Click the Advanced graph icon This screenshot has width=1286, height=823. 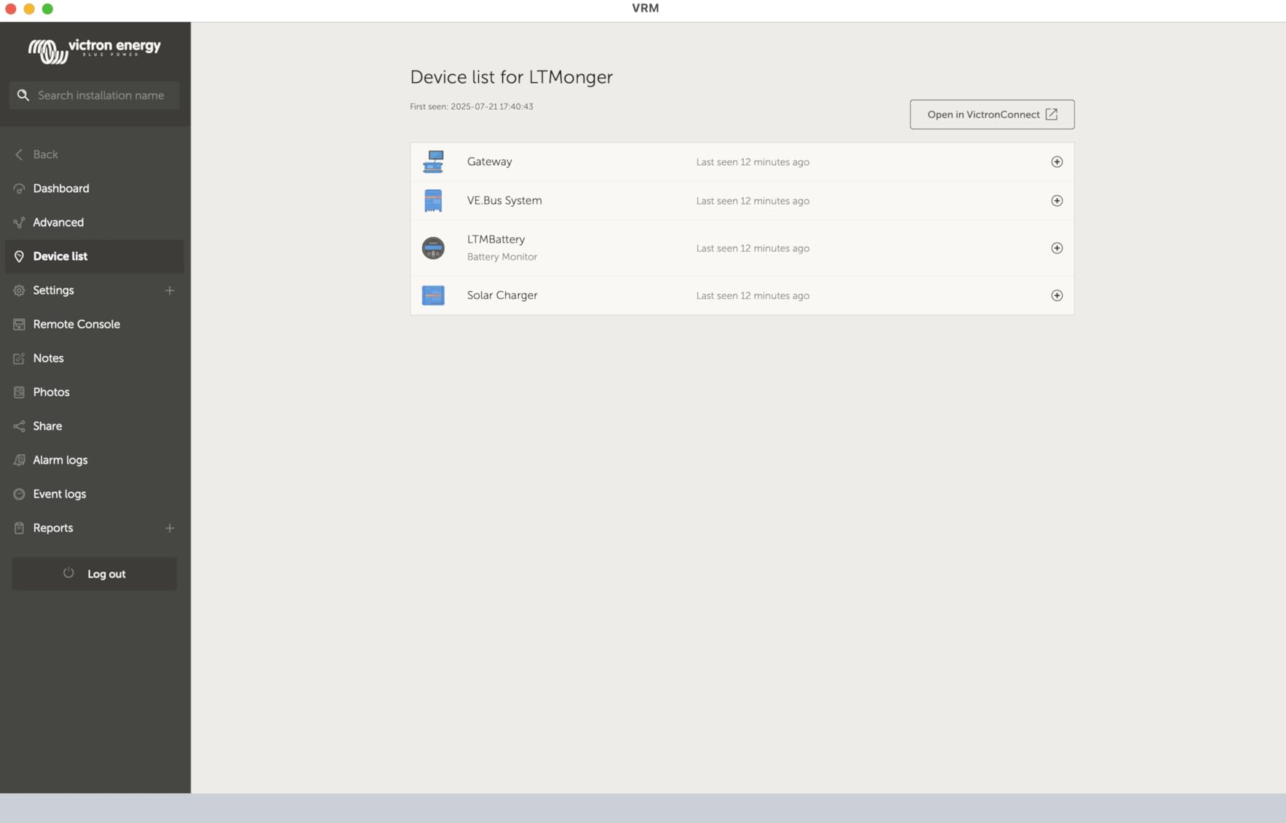(19, 223)
